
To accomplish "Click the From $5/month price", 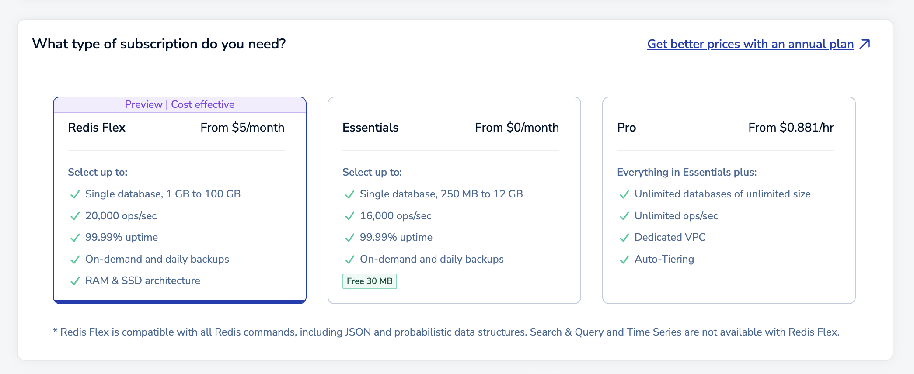I will click(x=242, y=128).
